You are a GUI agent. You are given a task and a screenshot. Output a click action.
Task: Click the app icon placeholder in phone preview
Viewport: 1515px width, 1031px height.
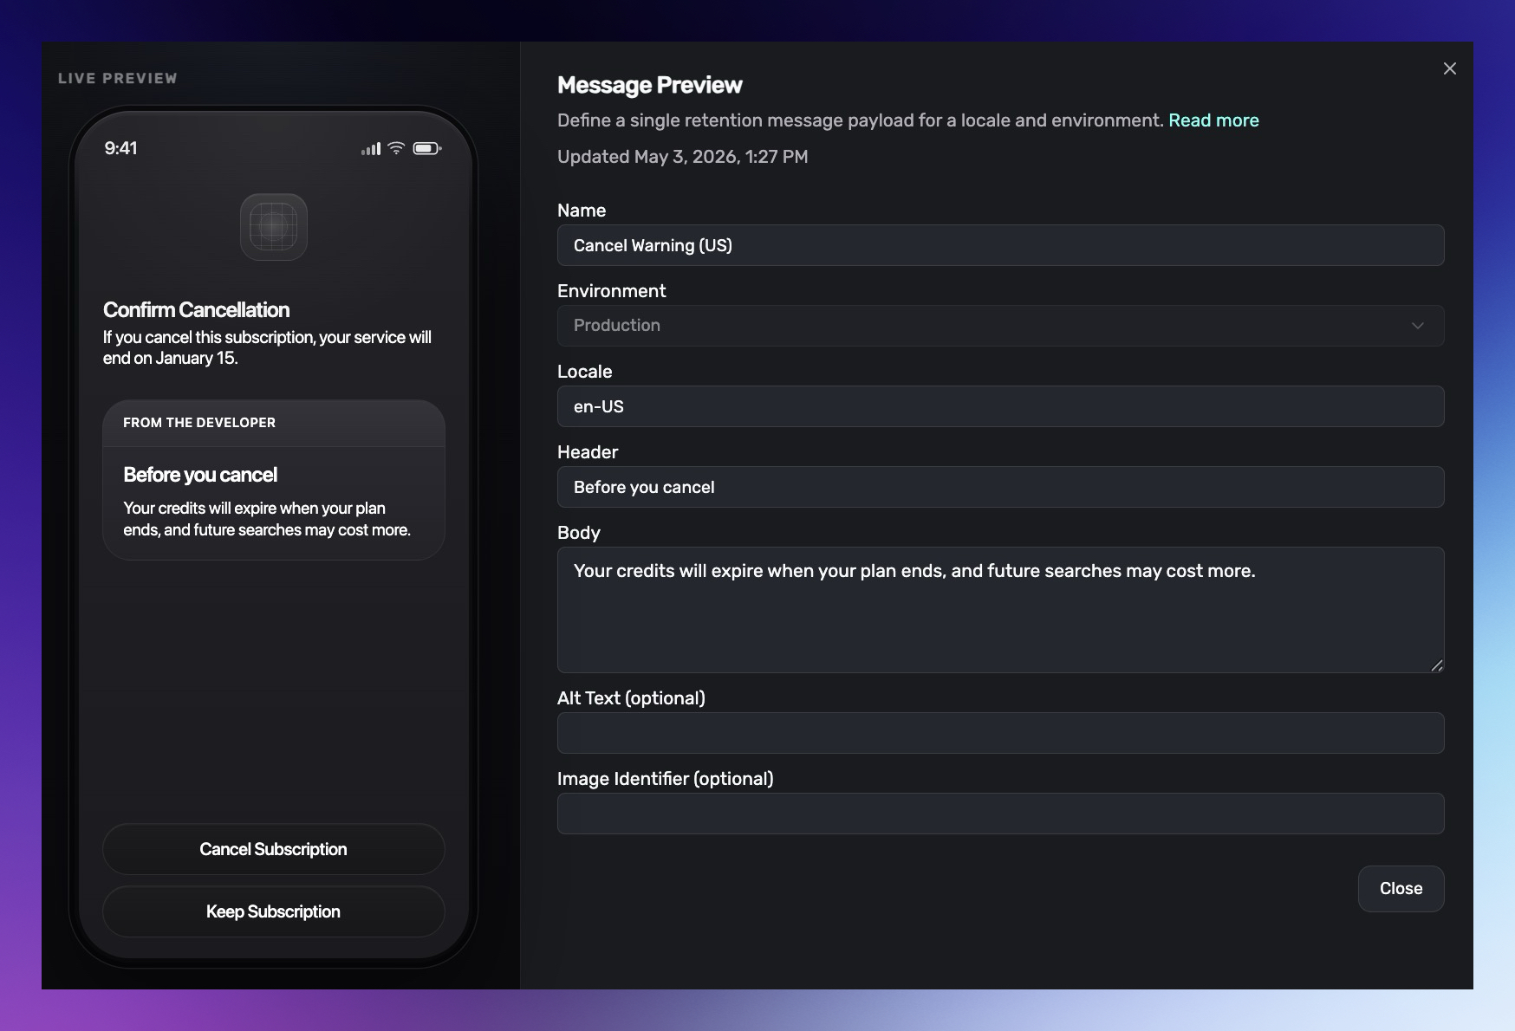tap(273, 227)
